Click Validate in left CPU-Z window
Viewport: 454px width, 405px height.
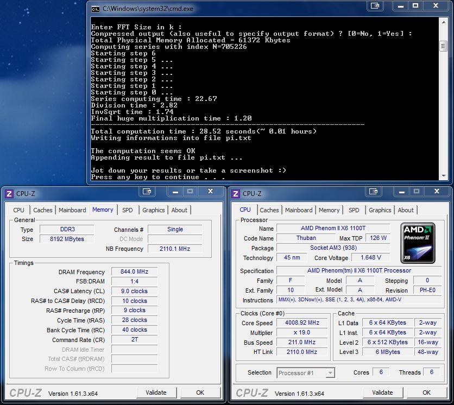click(156, 393)
